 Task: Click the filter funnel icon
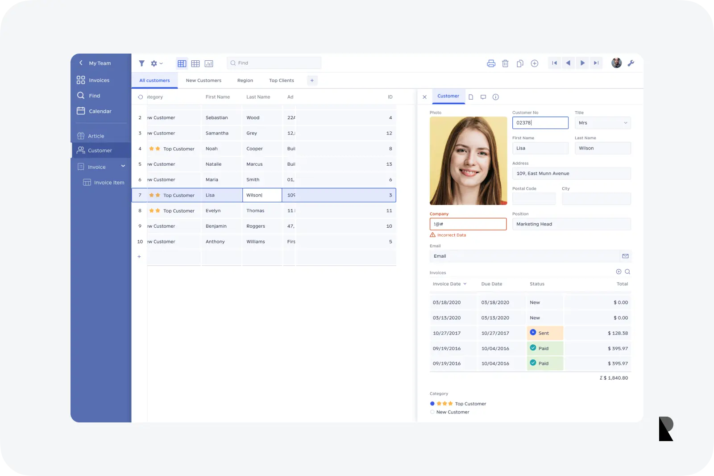pos(141,63)
